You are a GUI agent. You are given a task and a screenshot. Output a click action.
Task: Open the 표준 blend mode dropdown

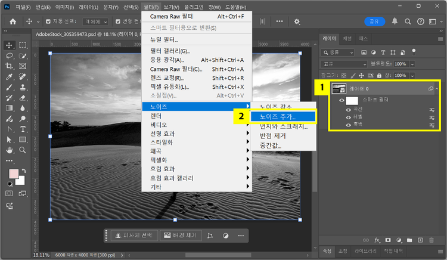coord(344,64)
